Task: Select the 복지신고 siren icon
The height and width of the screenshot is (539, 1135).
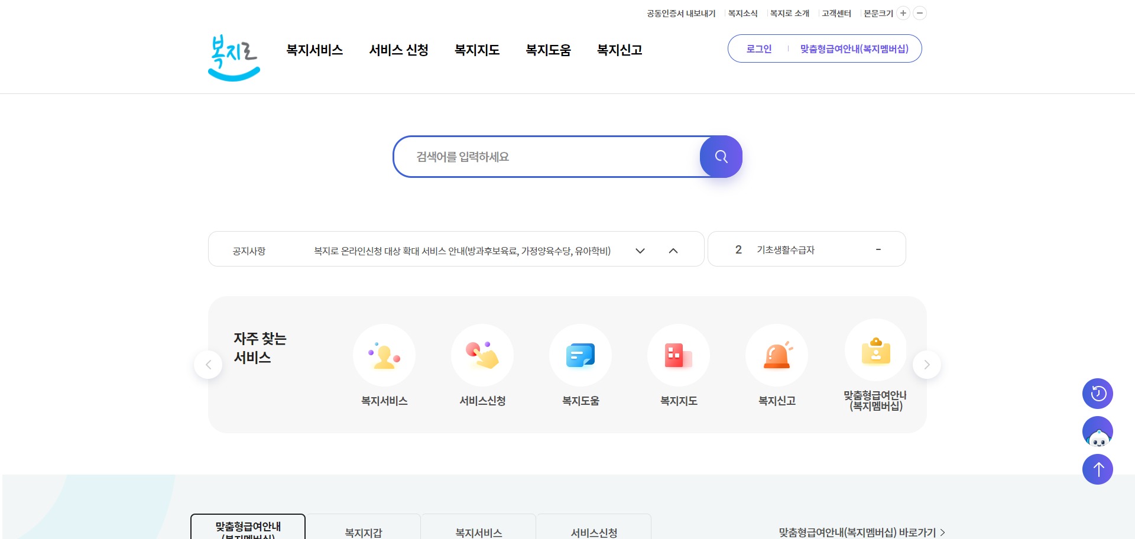Action: (776, 355)
